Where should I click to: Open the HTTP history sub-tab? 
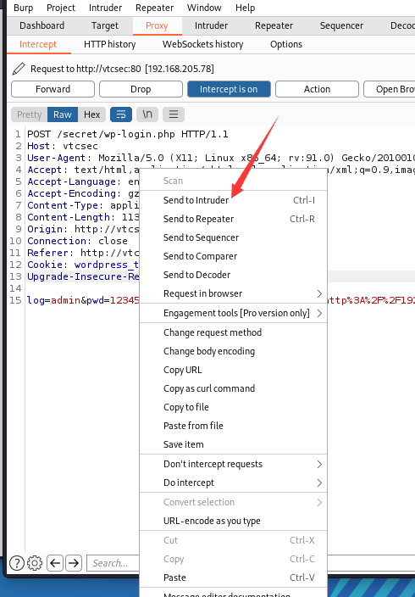(109, 44)
